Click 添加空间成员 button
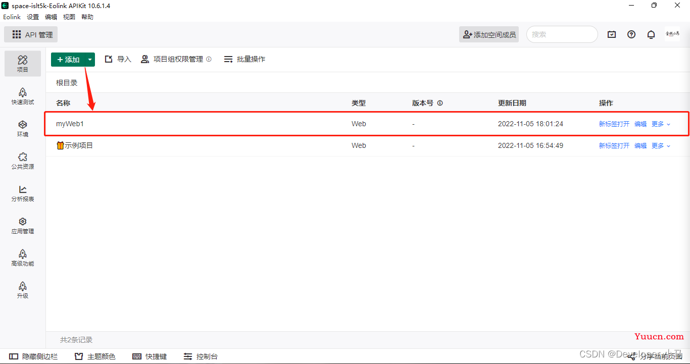Image resolution: width=690 pixels, height=364 pixels. coord(489,34)
